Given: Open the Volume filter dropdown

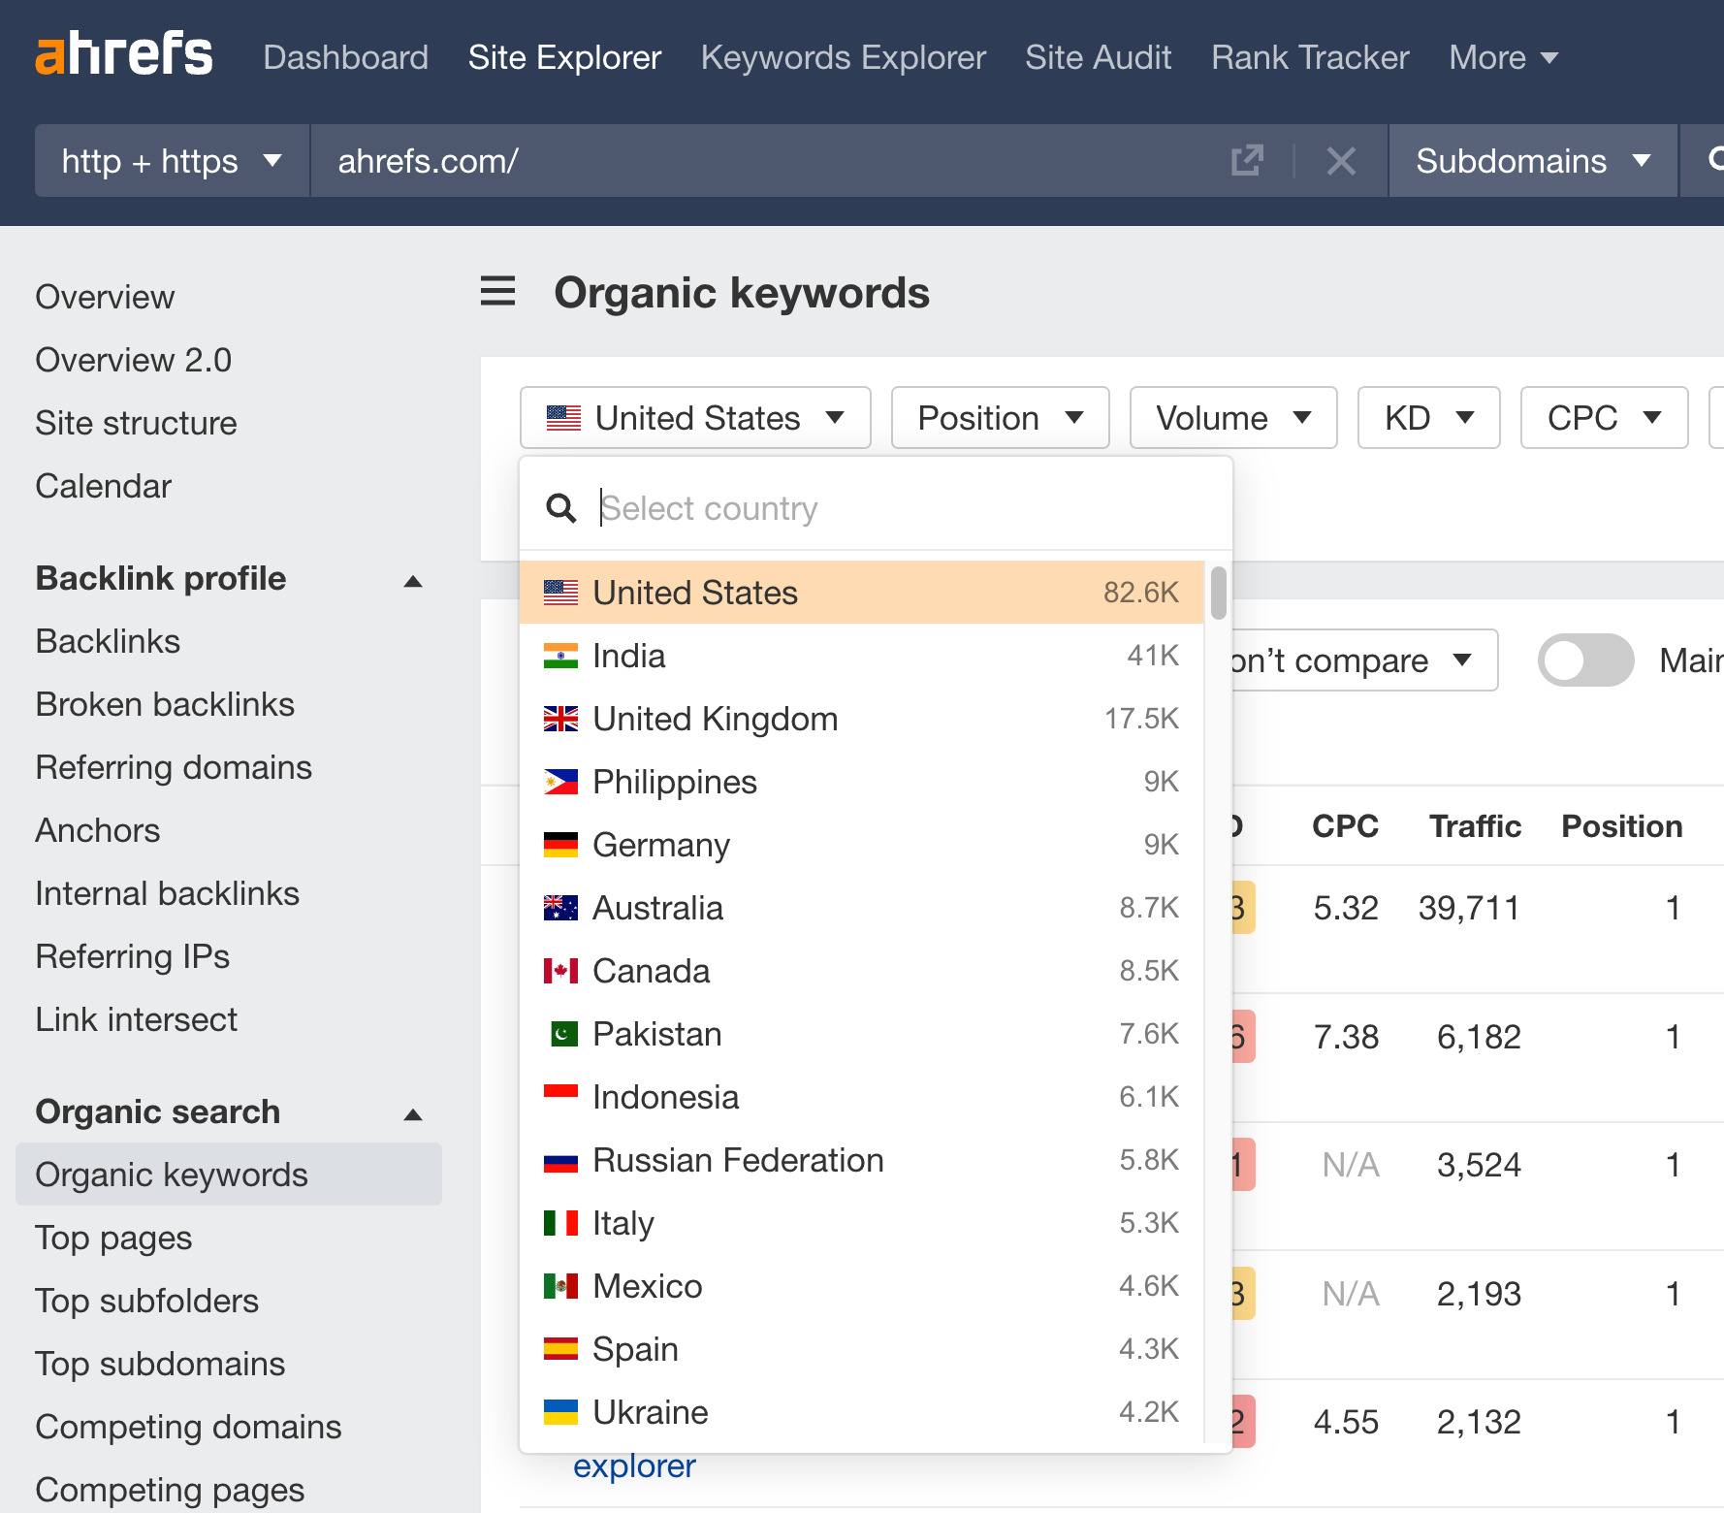Looking at the screenshot, I should 1232,417.
